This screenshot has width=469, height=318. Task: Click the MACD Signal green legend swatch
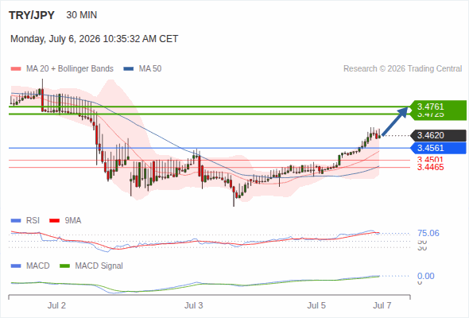tap(64, 266)
